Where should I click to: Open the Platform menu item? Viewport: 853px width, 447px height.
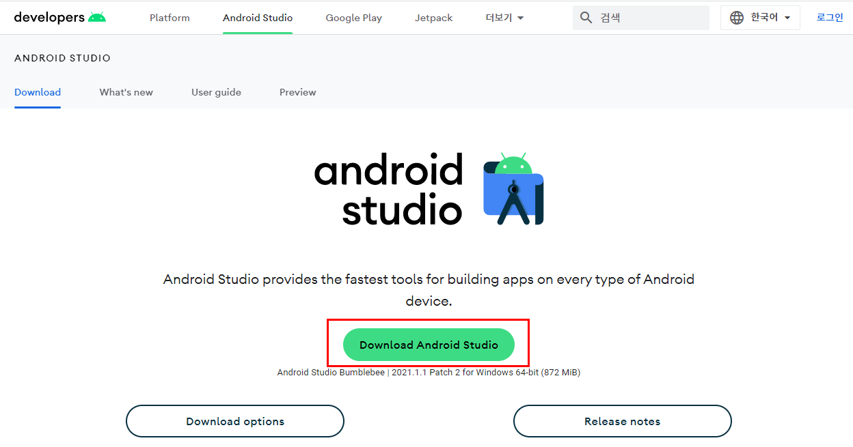pos(170,18)
